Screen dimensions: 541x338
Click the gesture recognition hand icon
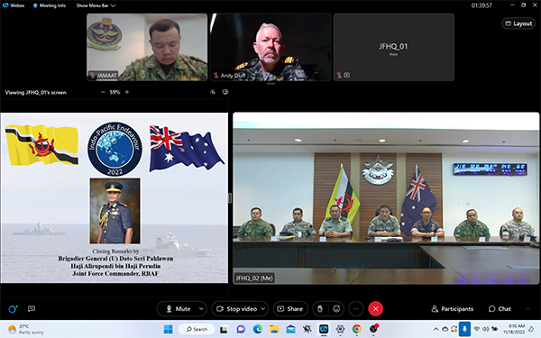(x=320, y=308)
